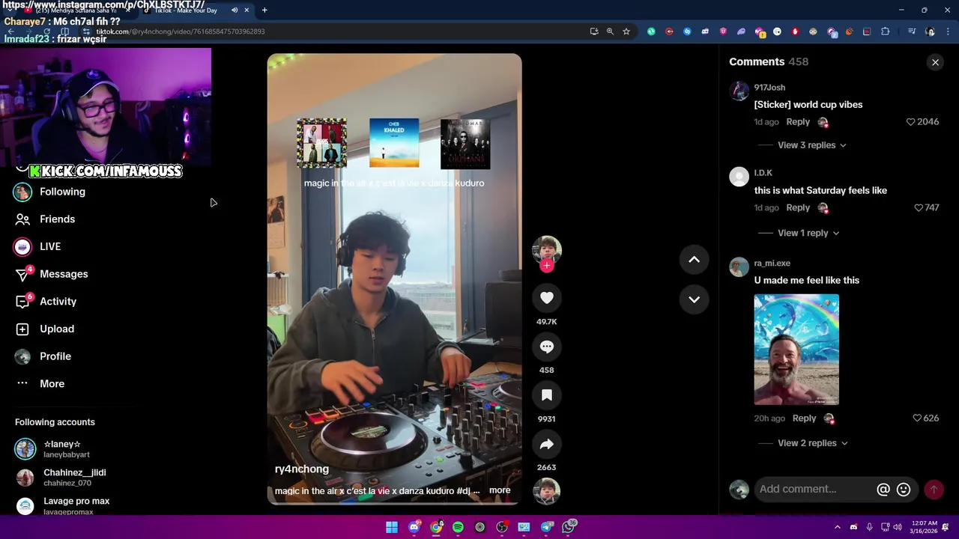Close the Comments panel
959x539 pixels.
tap(935, 62)
